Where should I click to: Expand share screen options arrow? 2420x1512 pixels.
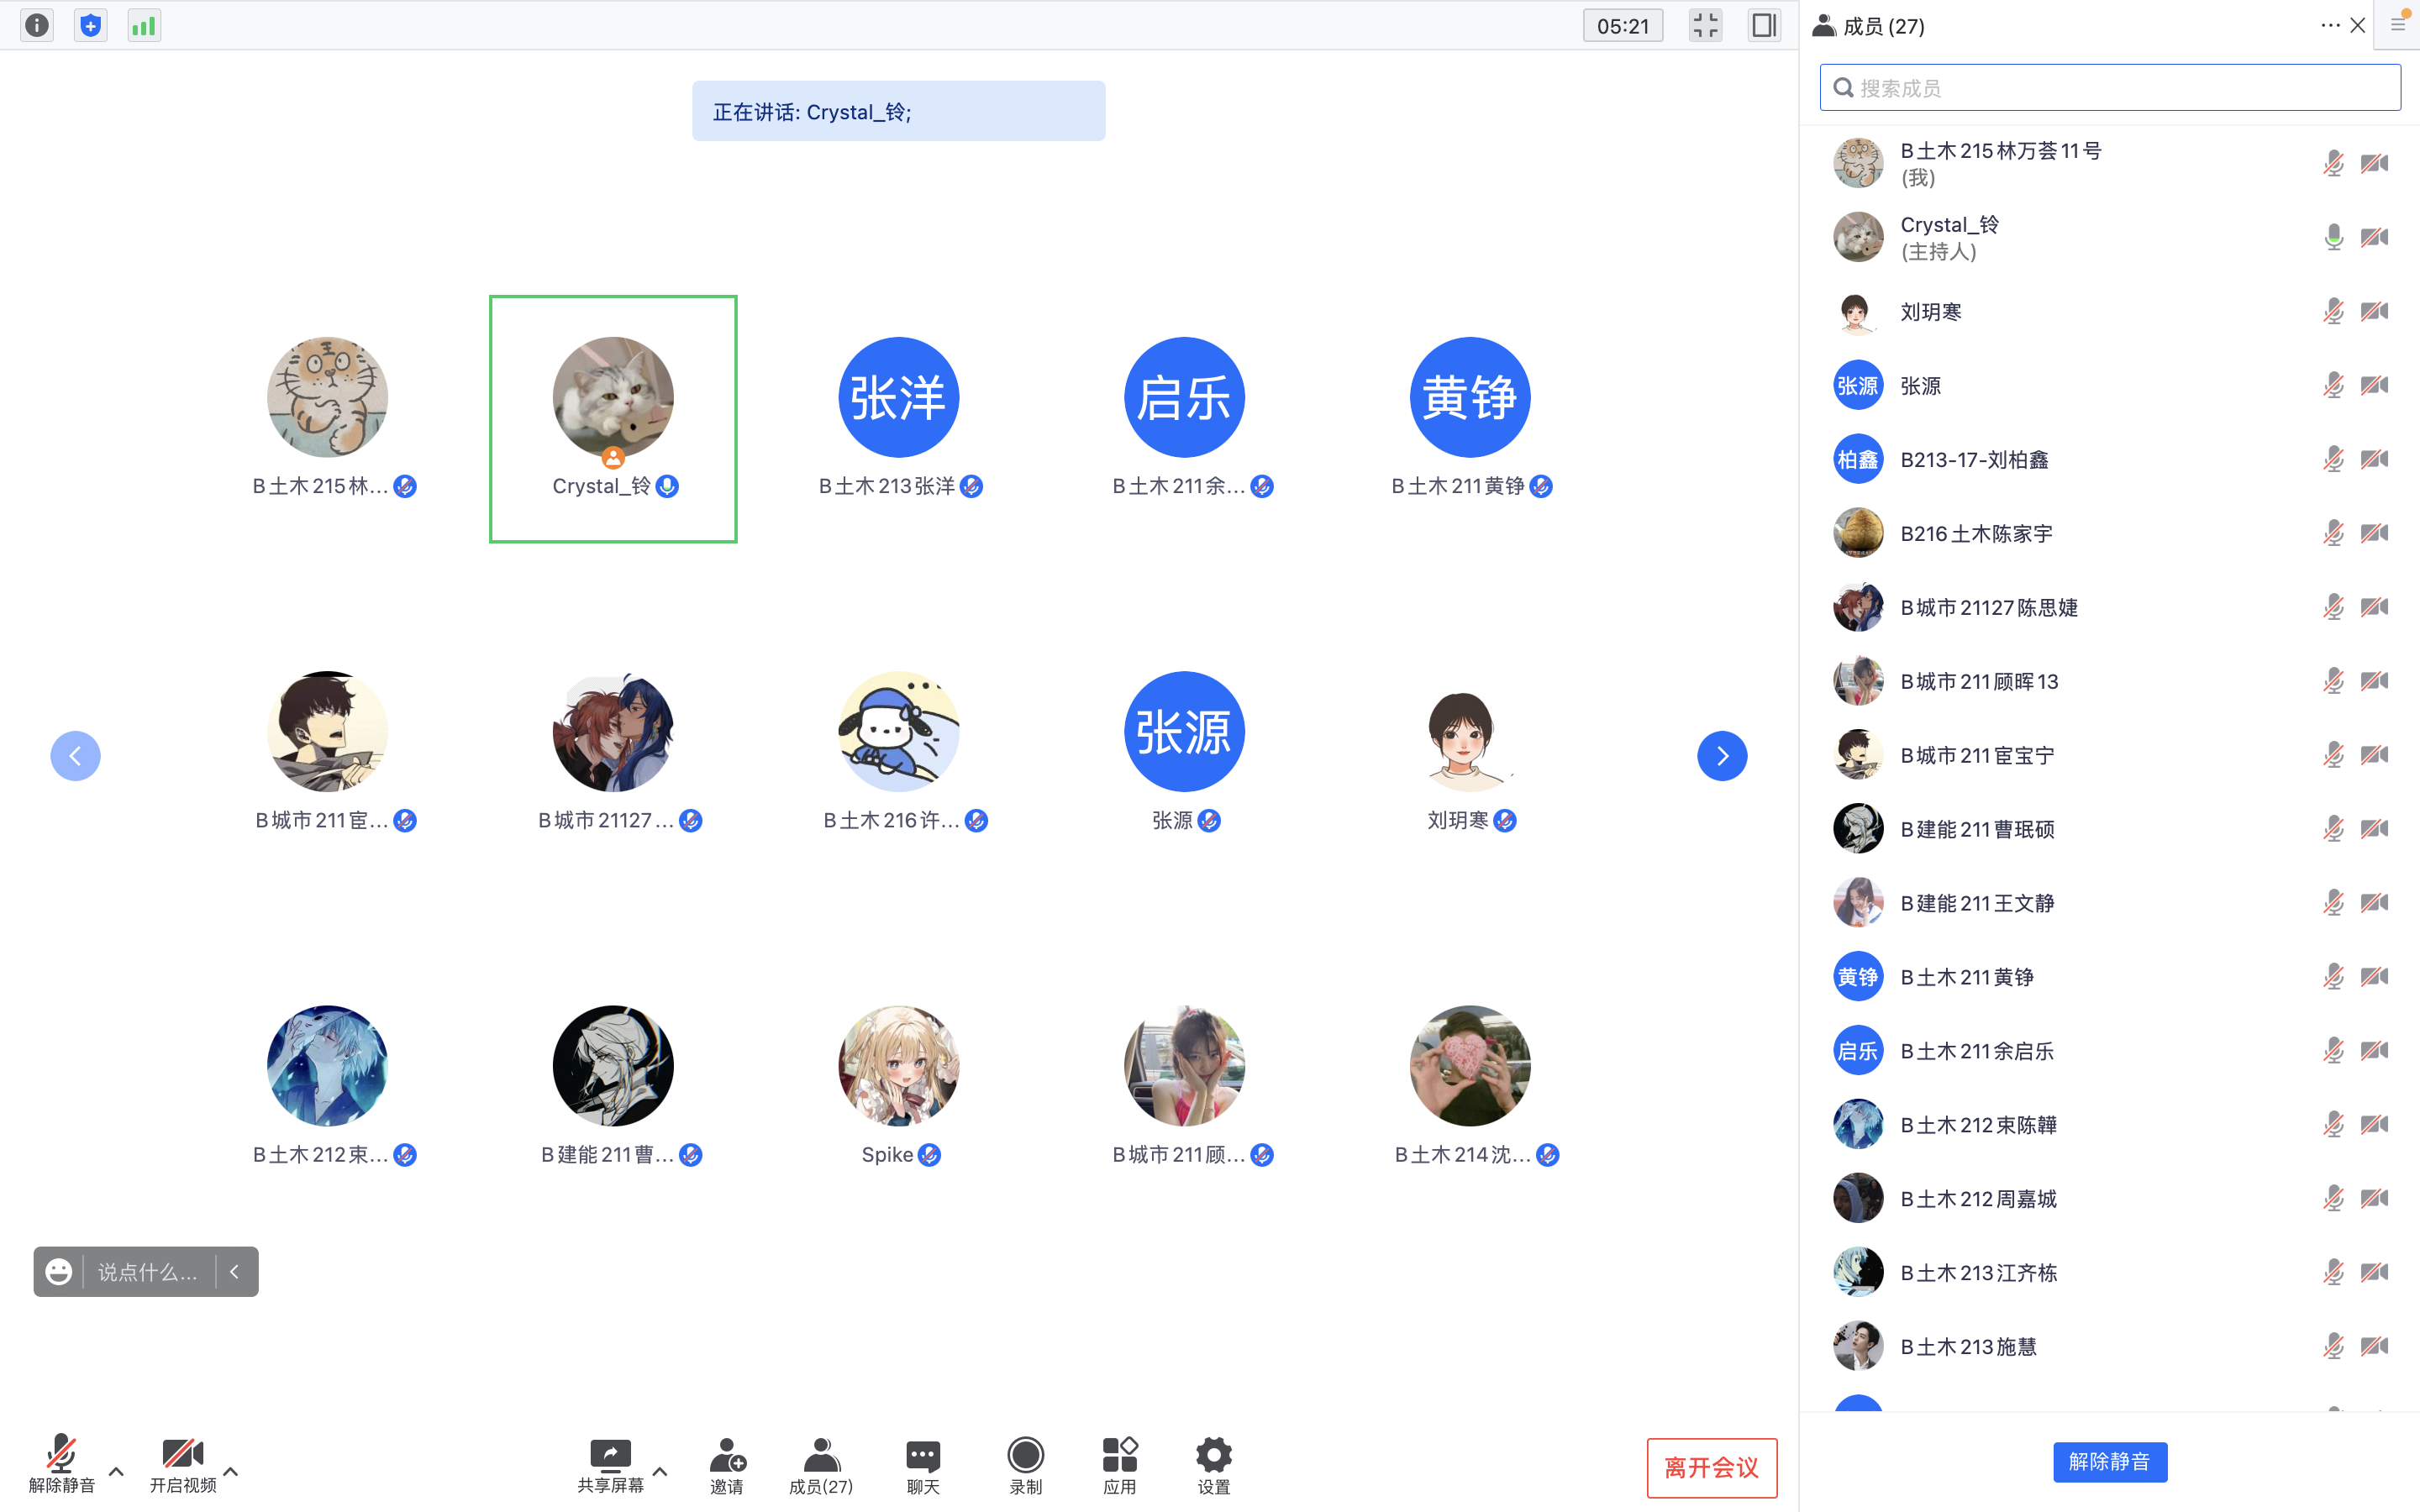[660, 1471]
